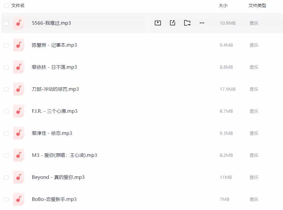Open the file M3 - 爱你(原唱：王心凌).mp3
This screenshot has width=283, height=210.
pos(64,155)
